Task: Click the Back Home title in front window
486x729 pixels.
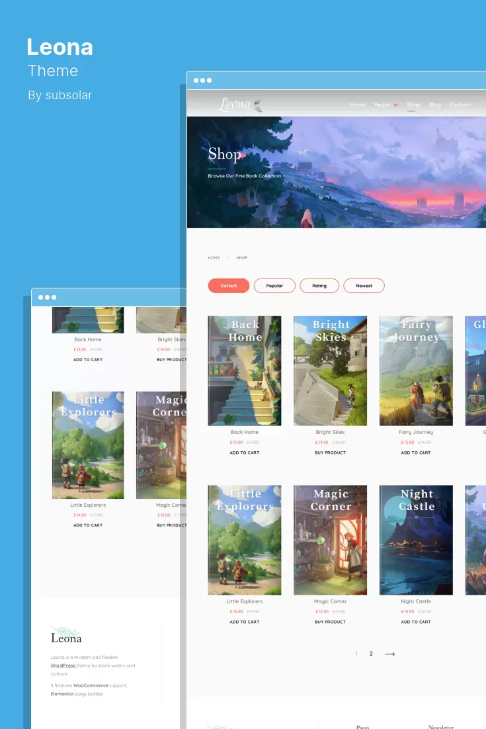Action: pyautogui.click(x=245, y=432)
